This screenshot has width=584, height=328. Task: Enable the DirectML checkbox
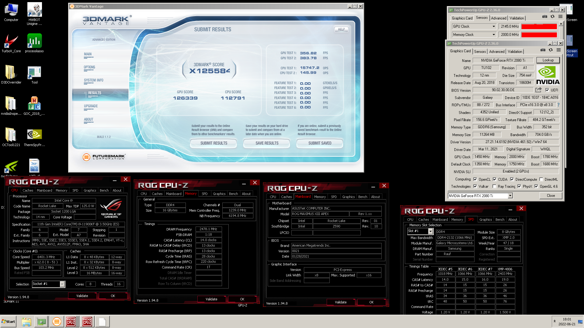[x=541, y=179]
